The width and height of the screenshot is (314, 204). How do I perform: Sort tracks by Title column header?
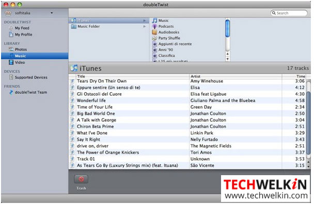(132, 76)
